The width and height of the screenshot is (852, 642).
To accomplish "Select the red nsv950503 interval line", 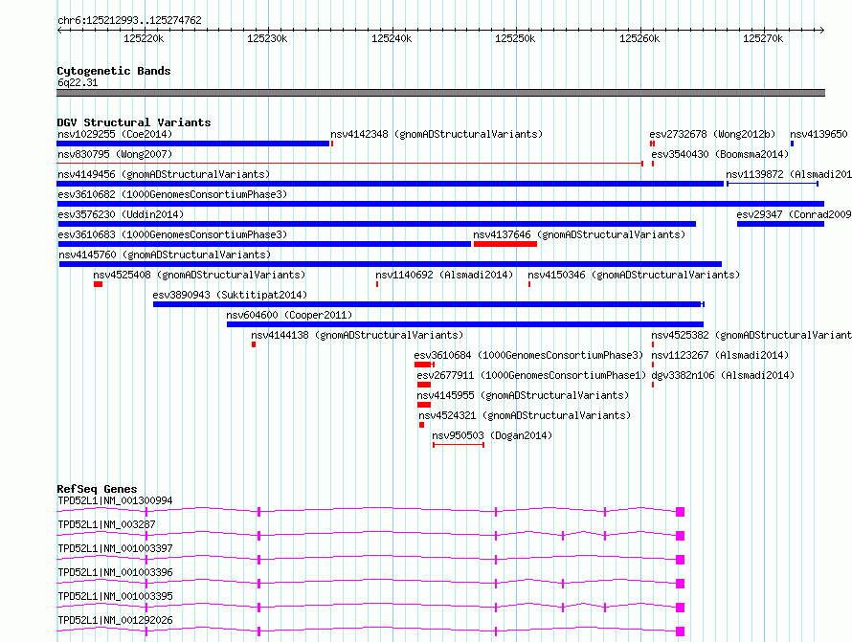I will coord(459,445).
